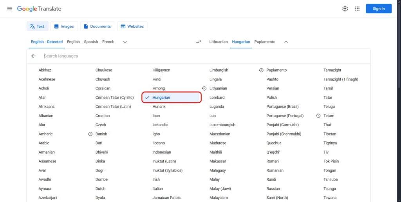
Task: Click the history icon beside Lithuanian
Action: tap(204, 88)
